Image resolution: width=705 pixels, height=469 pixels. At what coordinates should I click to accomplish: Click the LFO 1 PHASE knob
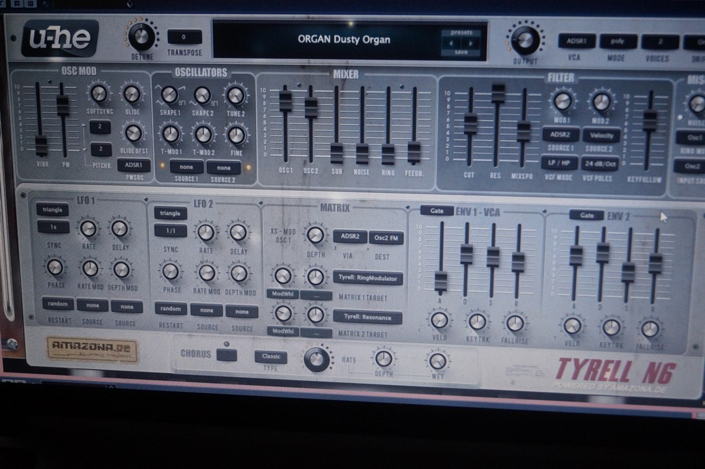click(x=55, y=266)
